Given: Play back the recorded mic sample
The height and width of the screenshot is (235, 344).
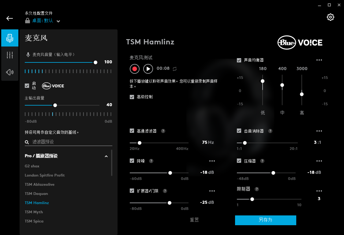Looking at the screenshot, I should [148, 69].
